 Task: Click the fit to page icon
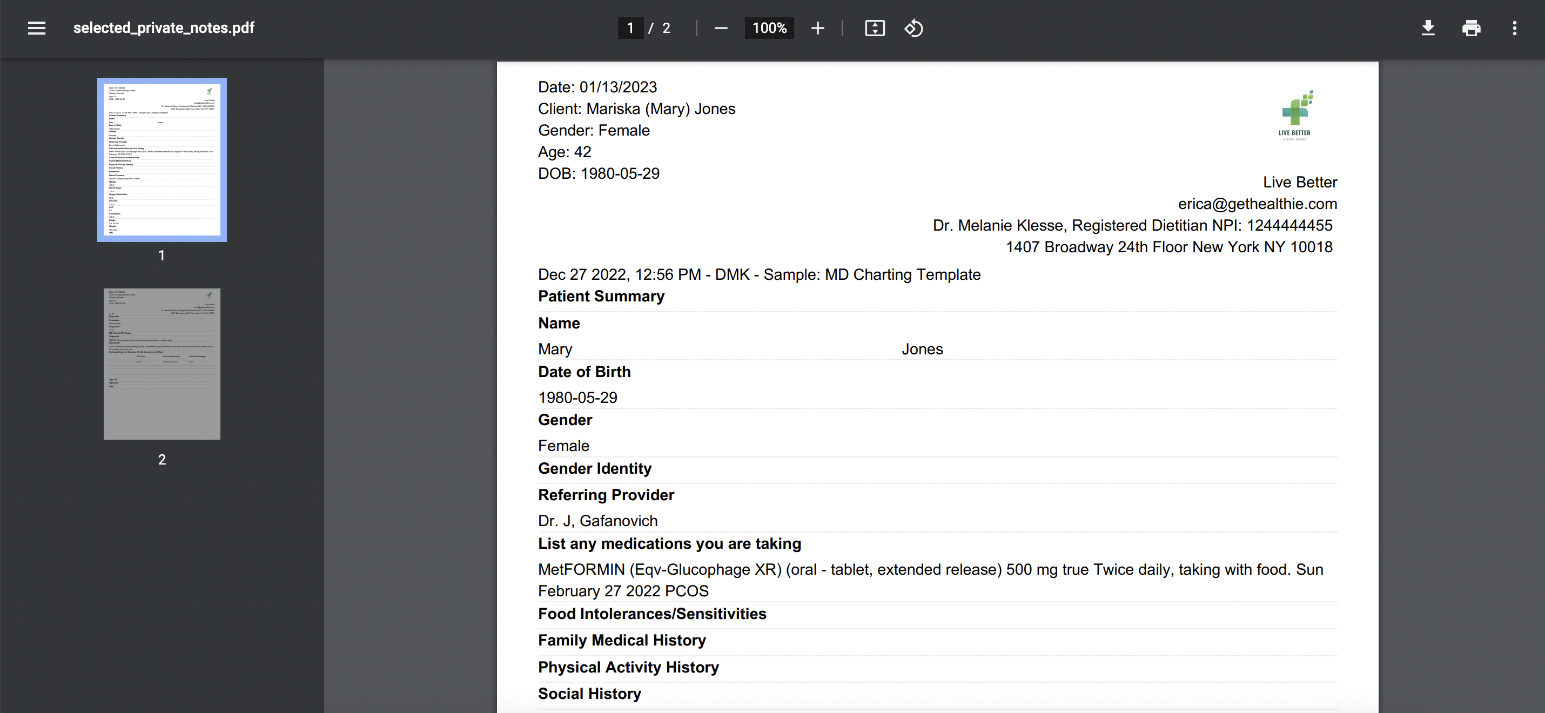(875, 28)
